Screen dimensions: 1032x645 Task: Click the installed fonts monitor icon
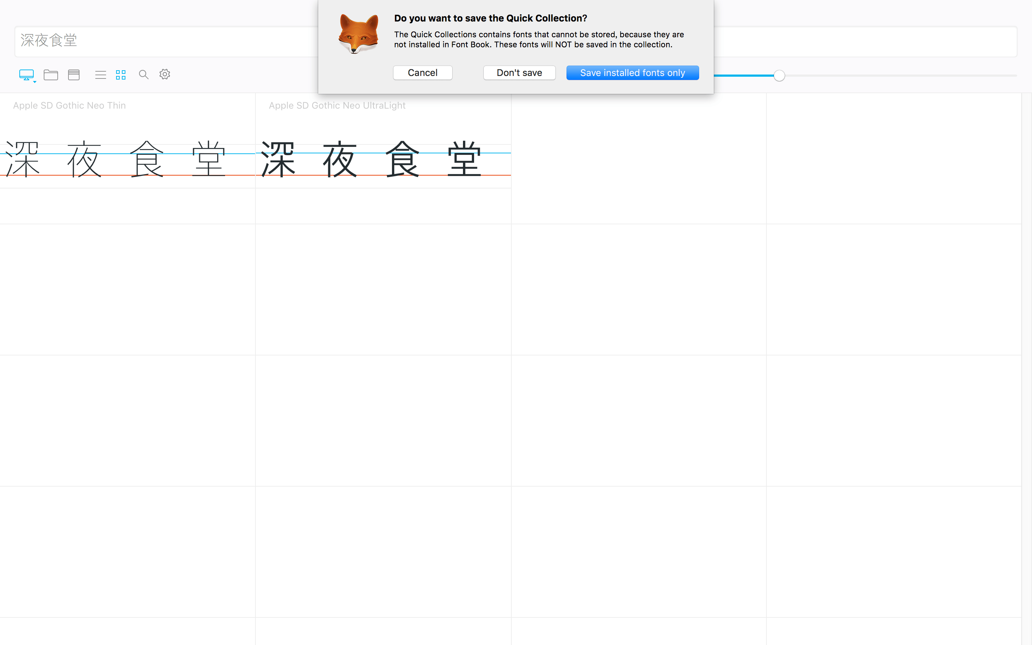click(x=26, y=75)
